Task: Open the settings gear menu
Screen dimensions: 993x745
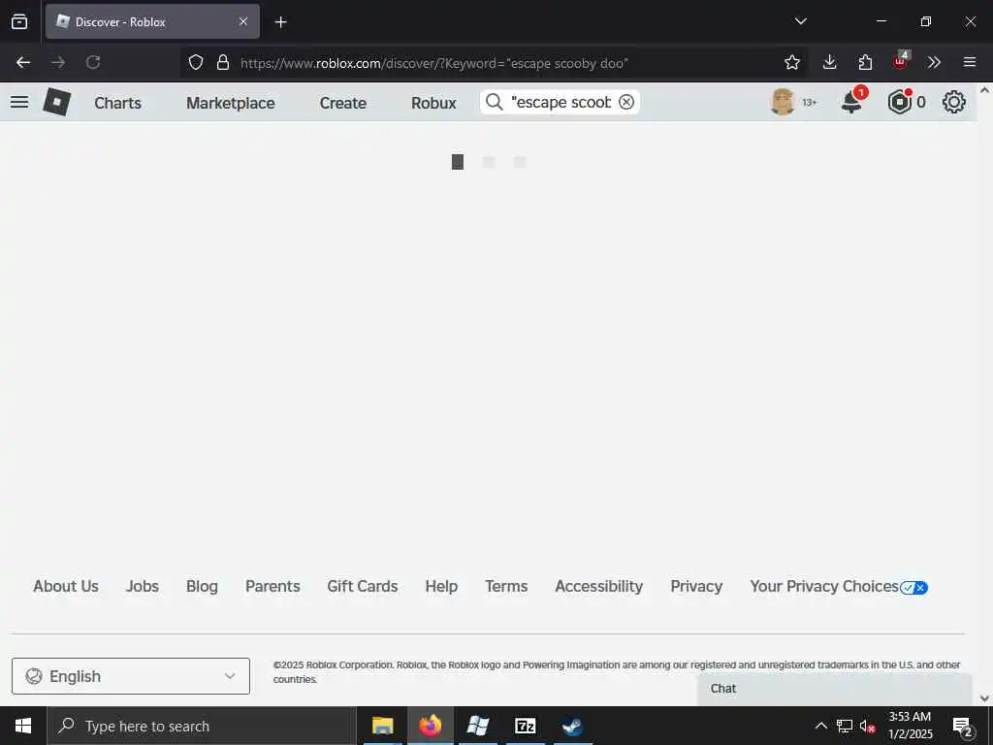Action: click(954, 102)
